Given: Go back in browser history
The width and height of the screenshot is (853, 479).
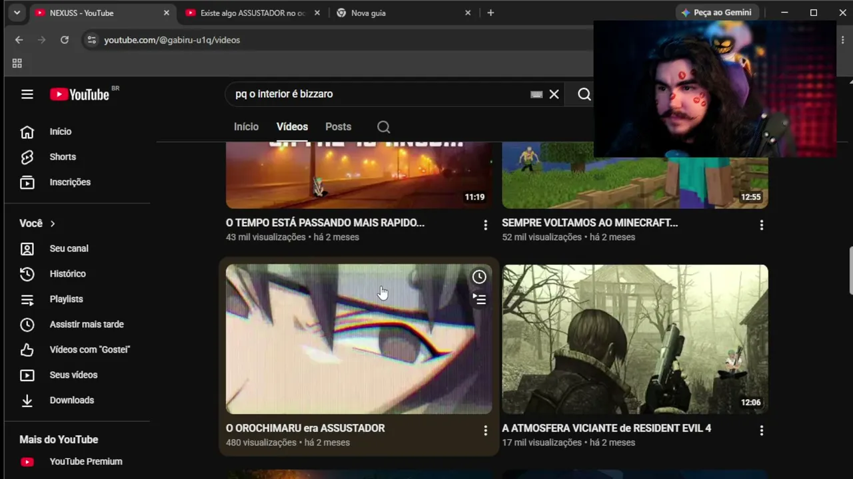Looking at the screenshot, I should pos(19,40).
